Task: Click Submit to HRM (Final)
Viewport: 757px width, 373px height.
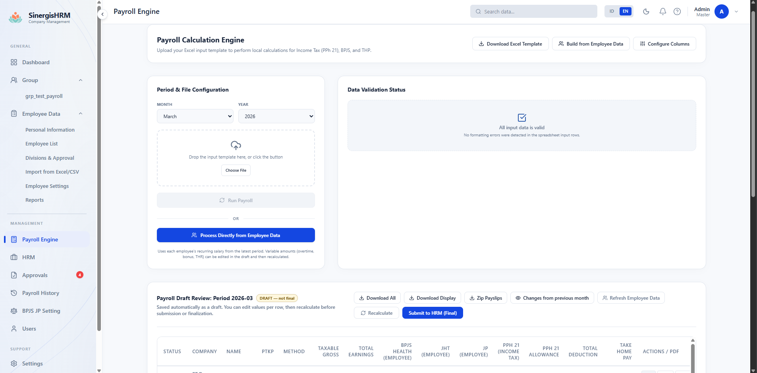Action: [x=433, y=313]
